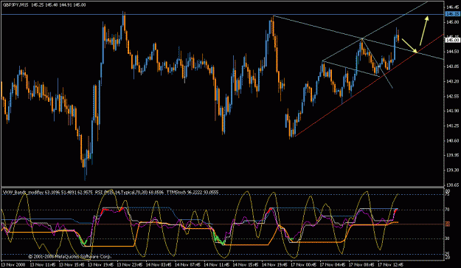461x268 pixels.
Task: Click the 30 level on indicator scale
Action: (448, 238)
